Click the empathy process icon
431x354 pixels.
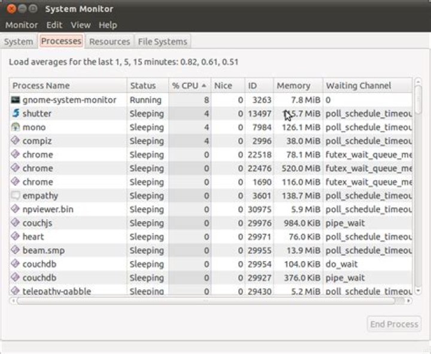tap(16, 195)
